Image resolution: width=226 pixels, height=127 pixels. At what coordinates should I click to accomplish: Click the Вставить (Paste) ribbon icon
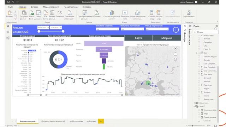pos(10,13)
